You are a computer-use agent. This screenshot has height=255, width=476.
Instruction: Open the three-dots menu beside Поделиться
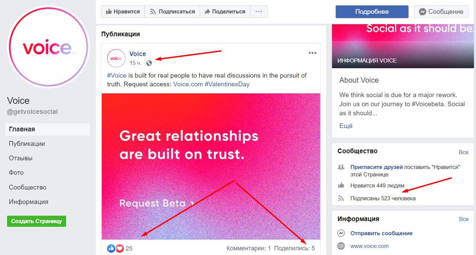coord(259,12)
